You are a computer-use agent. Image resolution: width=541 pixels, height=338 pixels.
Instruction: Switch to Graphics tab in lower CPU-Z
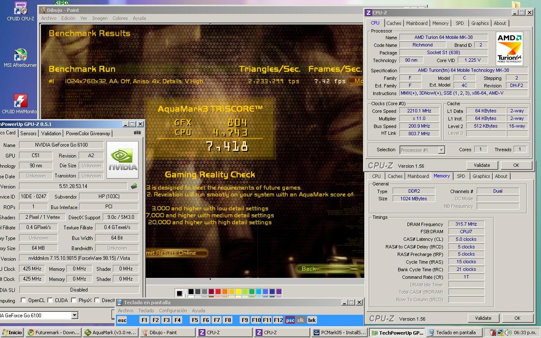point(481,176)
